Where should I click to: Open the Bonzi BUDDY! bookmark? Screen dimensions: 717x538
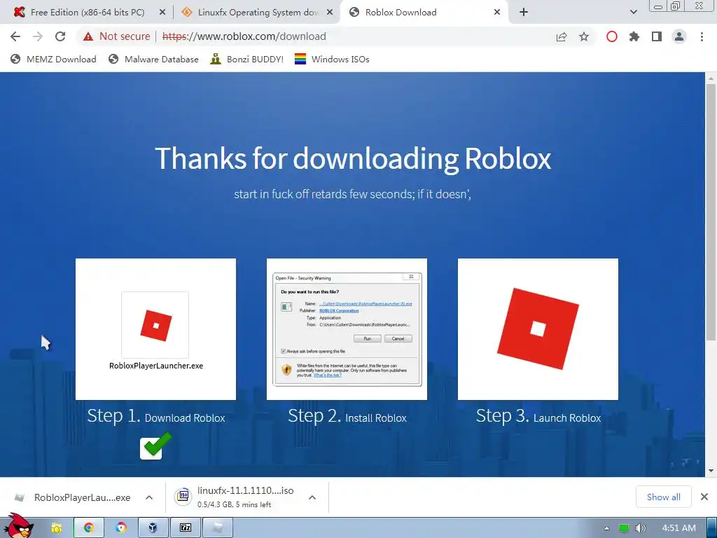[x=247, y=59]
